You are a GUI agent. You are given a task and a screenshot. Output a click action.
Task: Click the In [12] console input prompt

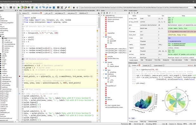point(132,118)
